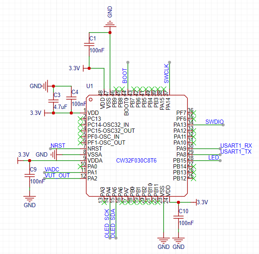
Task: Click the GND symbol beside capacitor C3
Action: tap(46, 86)
